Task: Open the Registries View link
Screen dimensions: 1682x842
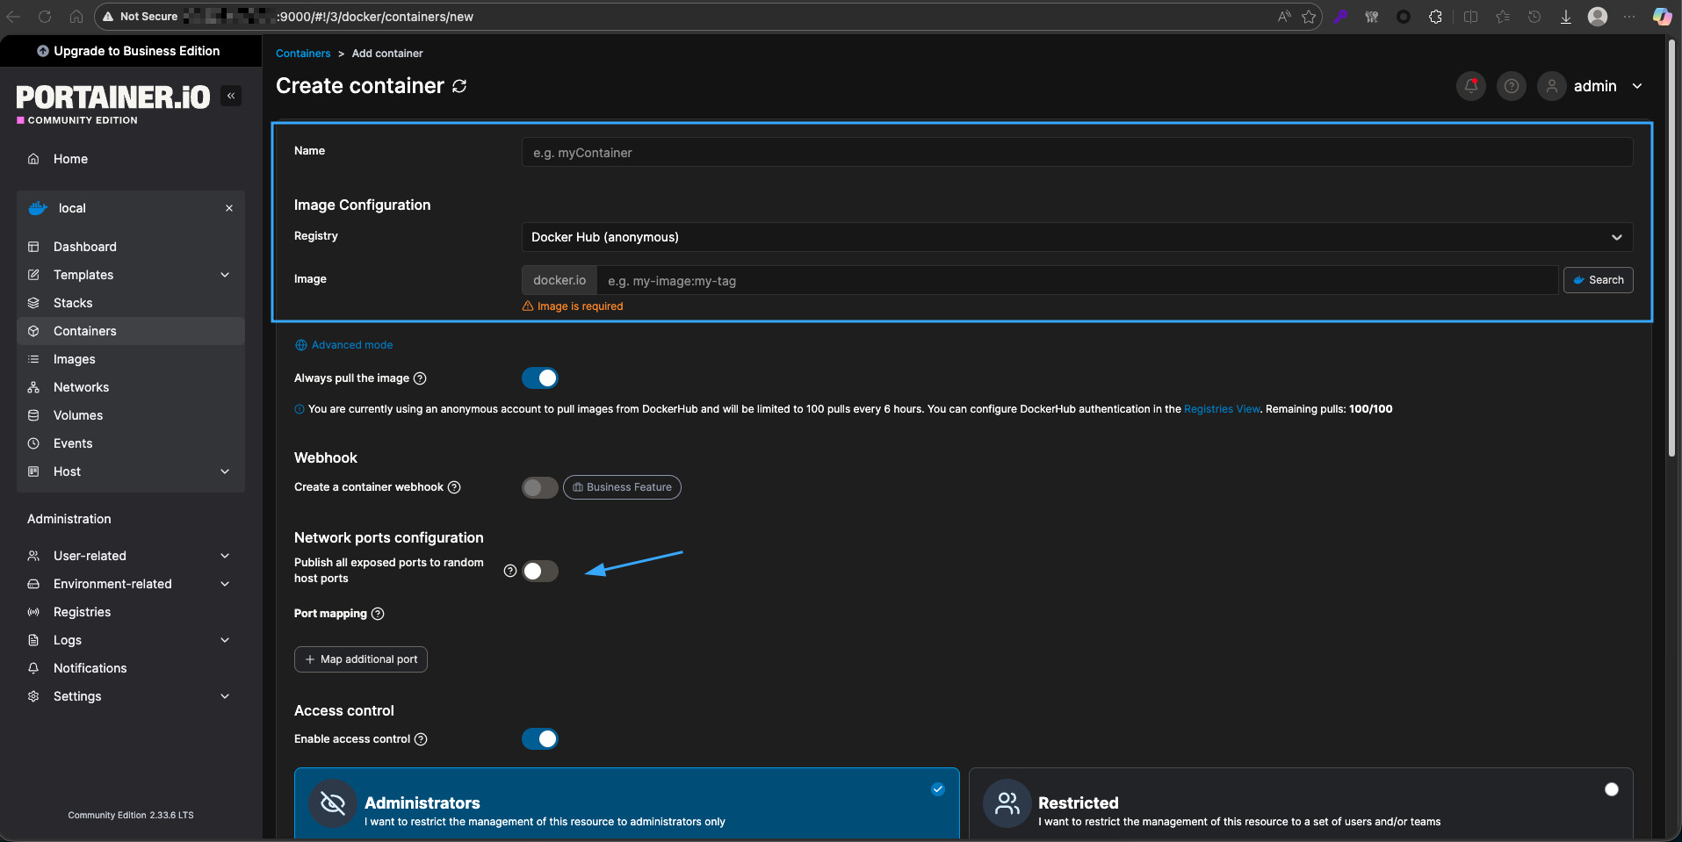Action: tap(1221, 409)
